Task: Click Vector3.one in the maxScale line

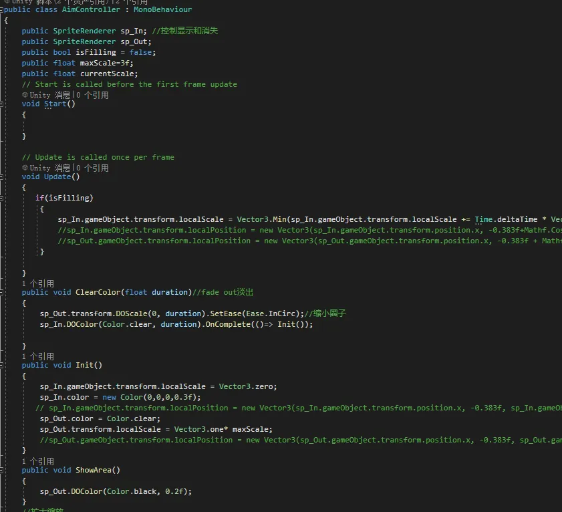Action: [x=198, y=430]
